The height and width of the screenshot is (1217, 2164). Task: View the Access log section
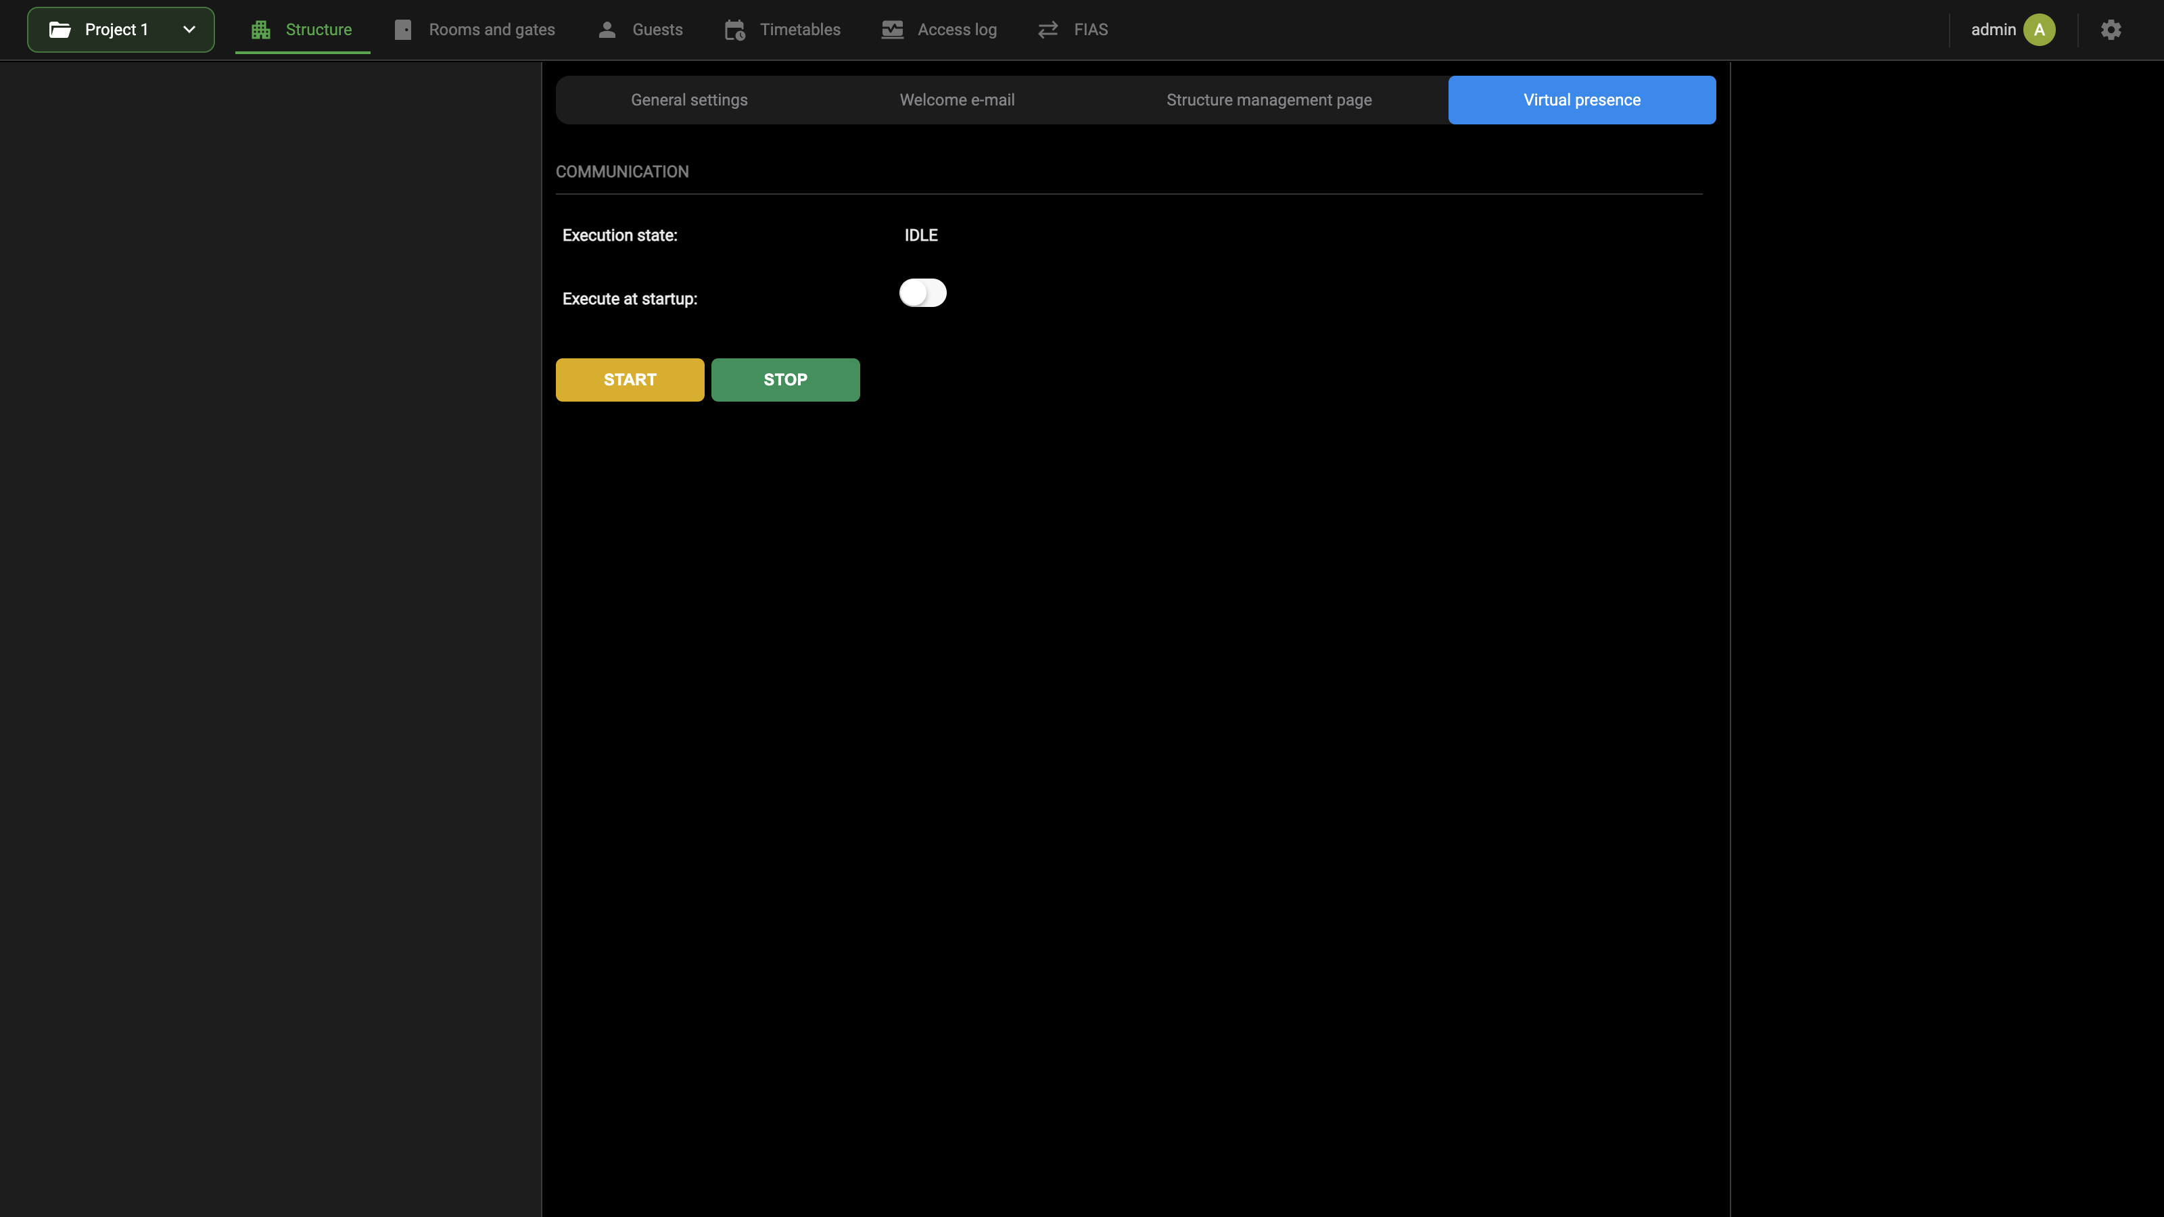coord(939,29)
